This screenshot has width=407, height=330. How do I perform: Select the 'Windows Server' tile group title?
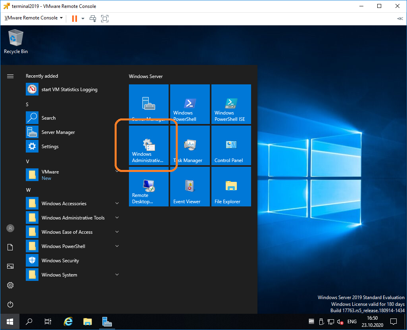pyautogui.click(x=146, y=76)
